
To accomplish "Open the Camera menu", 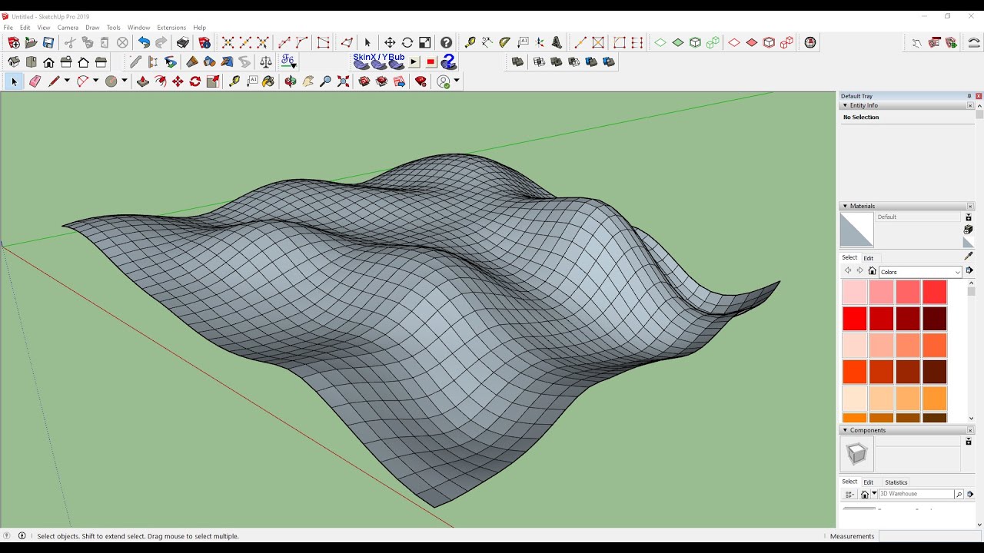I will point(68,28).
